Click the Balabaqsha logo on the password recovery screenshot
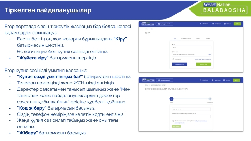This screenshot has width=251, height=141. coord(148,80)
